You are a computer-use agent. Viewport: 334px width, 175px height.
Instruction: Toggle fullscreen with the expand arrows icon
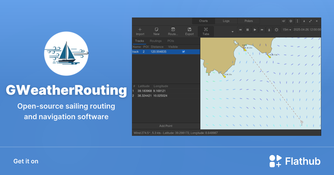(310, 21)
